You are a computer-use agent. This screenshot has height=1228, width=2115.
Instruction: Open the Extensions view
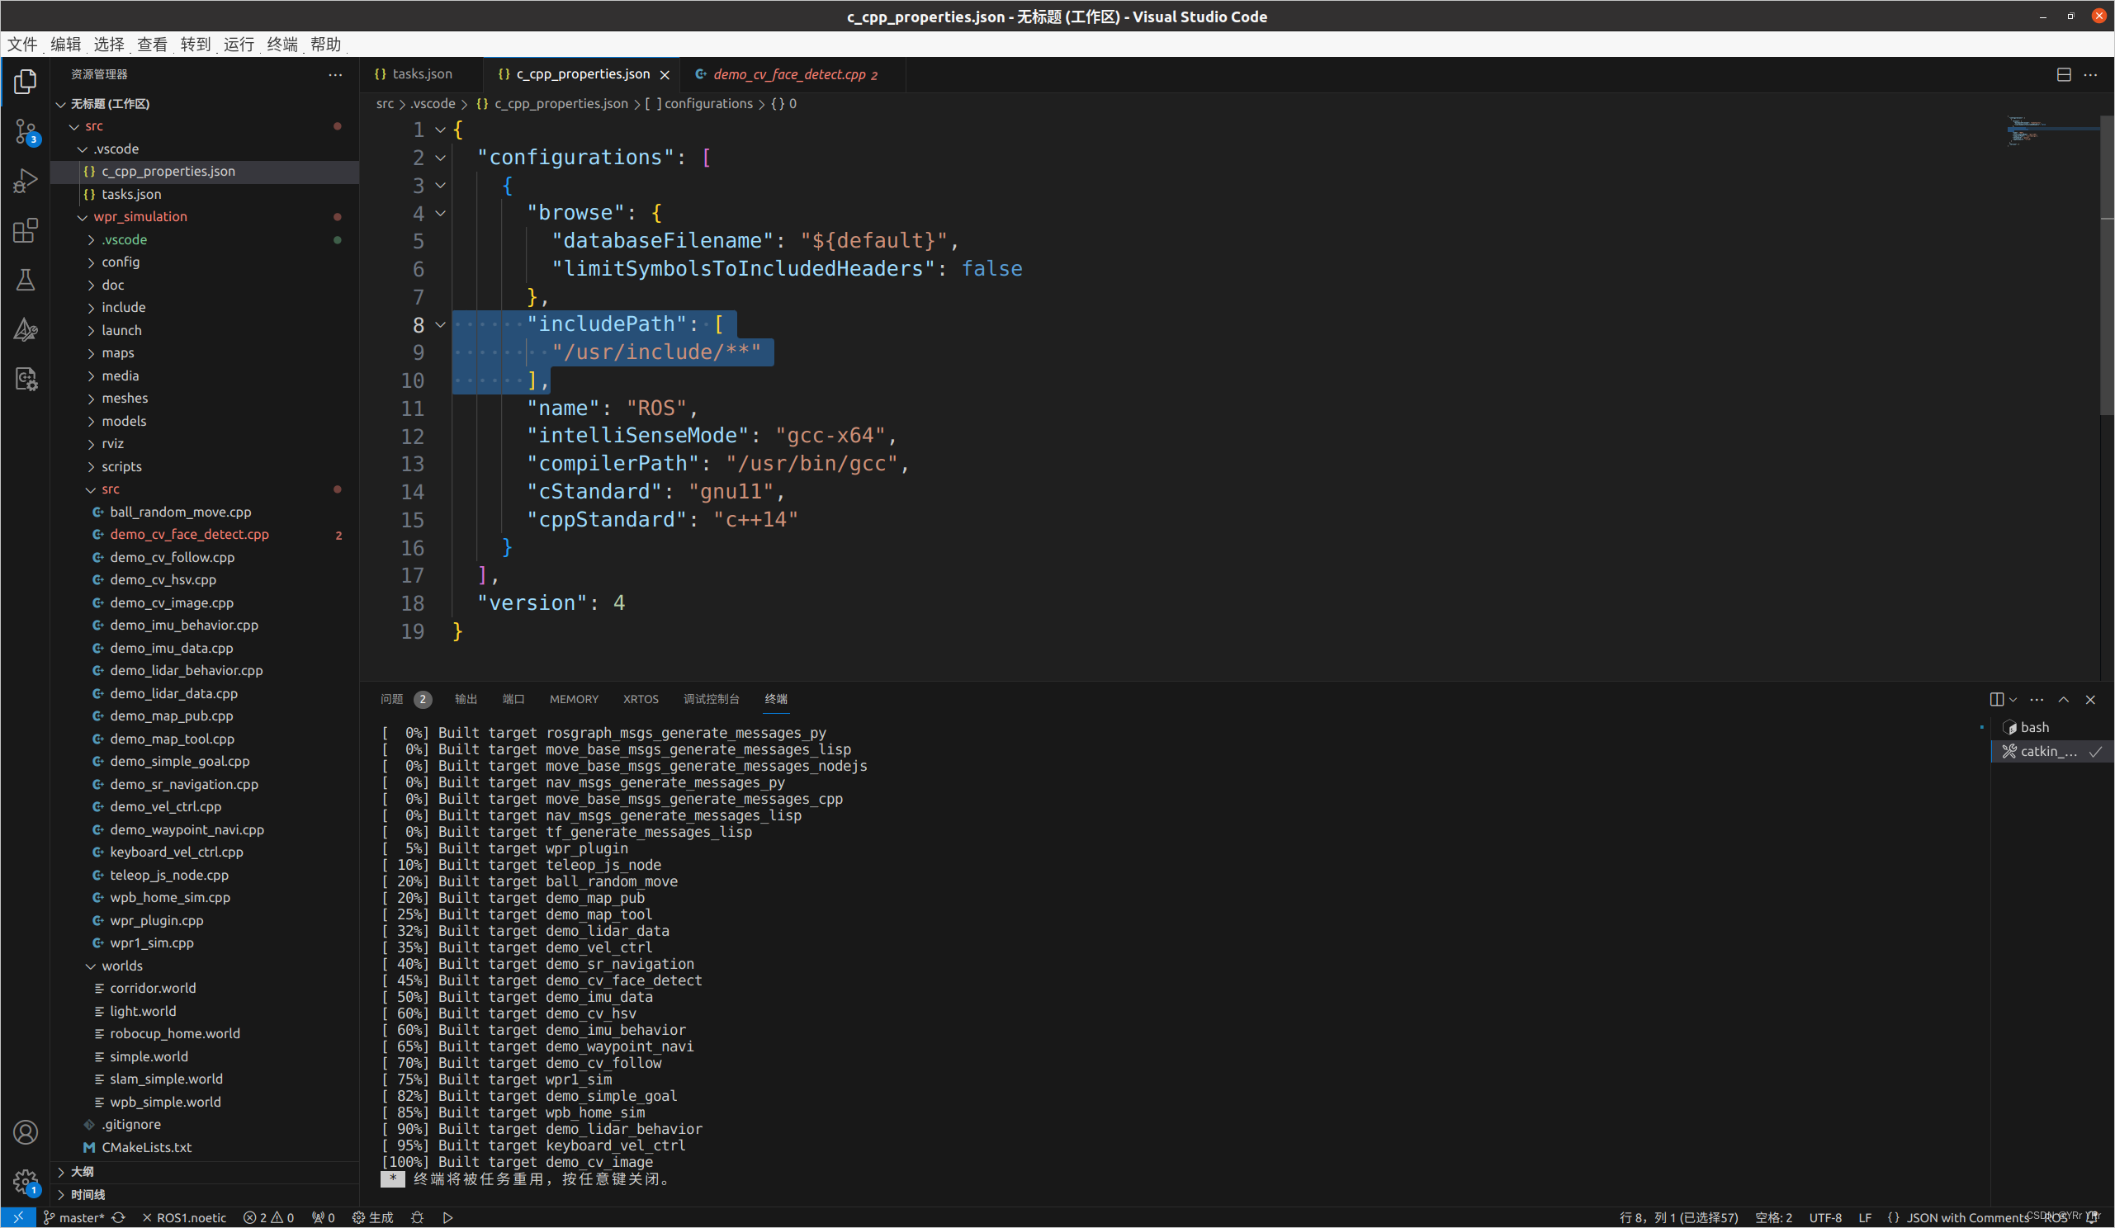(25, 231)
